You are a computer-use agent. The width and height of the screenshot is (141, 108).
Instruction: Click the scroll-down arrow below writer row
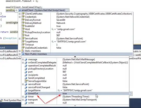click(x=75, y=106)
